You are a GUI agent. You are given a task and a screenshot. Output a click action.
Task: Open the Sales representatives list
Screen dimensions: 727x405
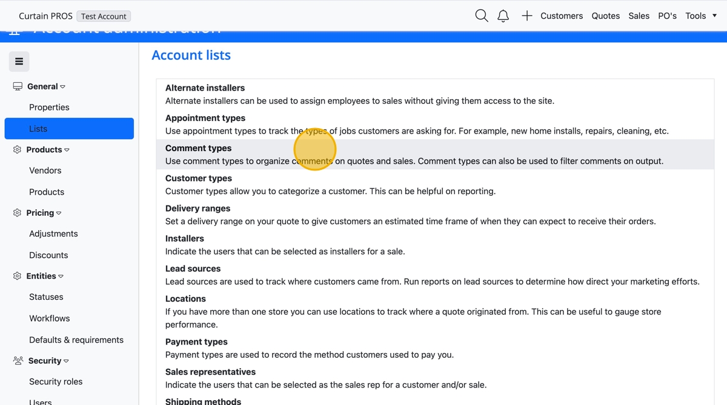tap(435, 378)
